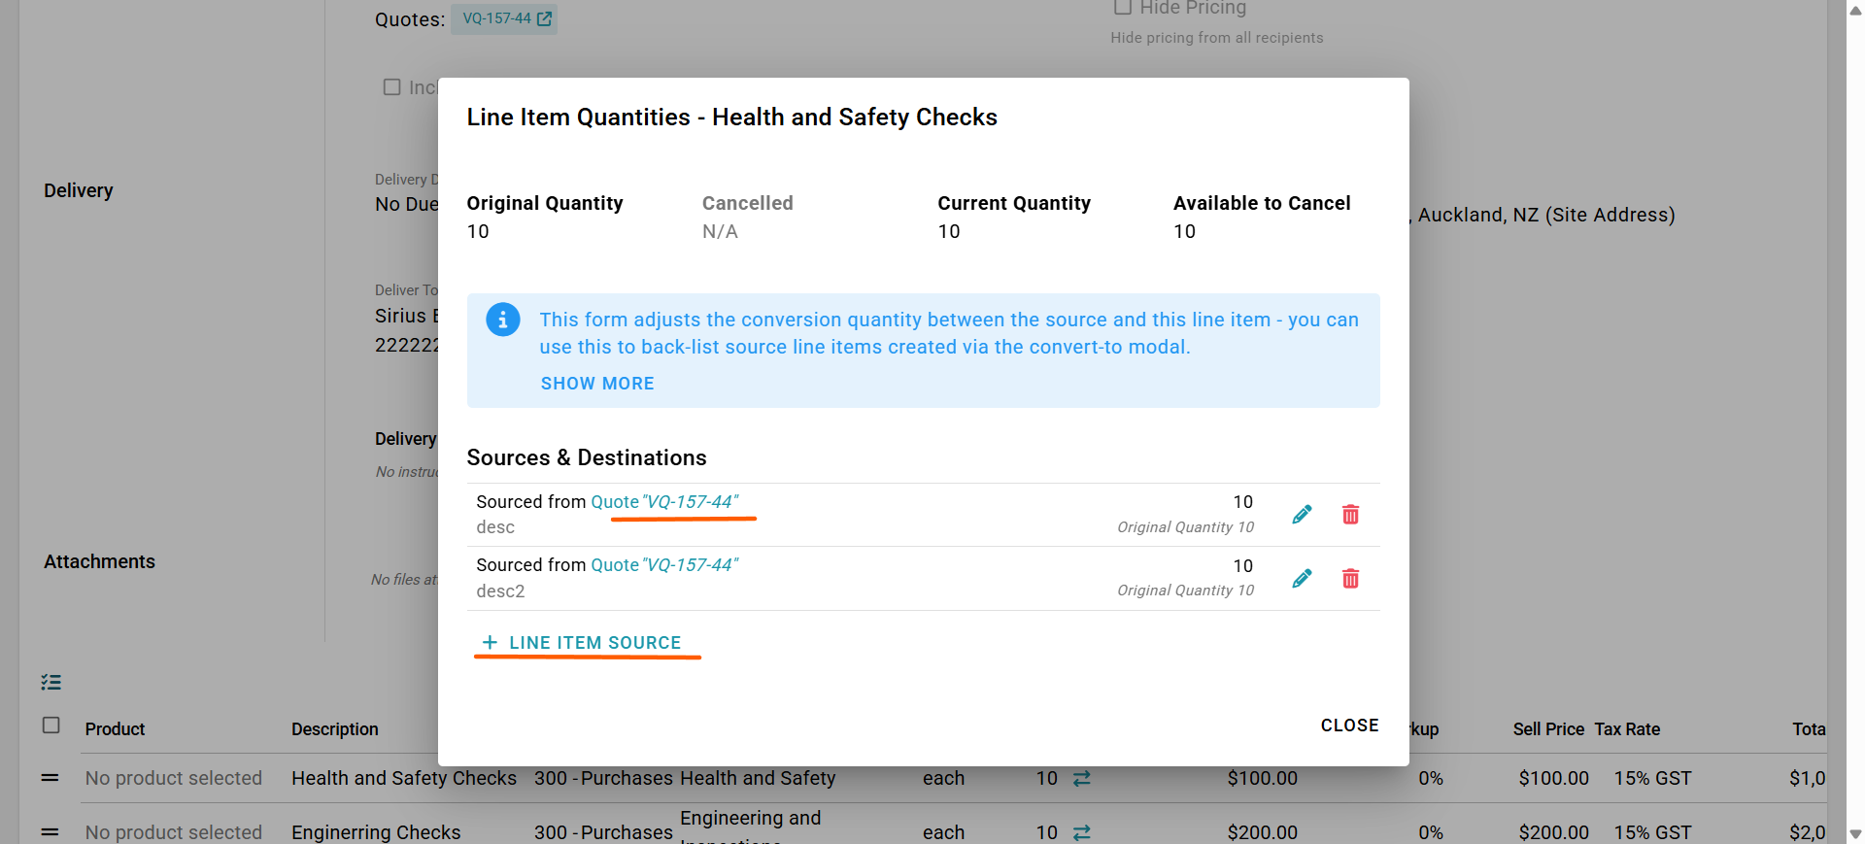This screenshot has height=844, width=1865.
Task: Delete the desc source line
Action: point(1350,515)
